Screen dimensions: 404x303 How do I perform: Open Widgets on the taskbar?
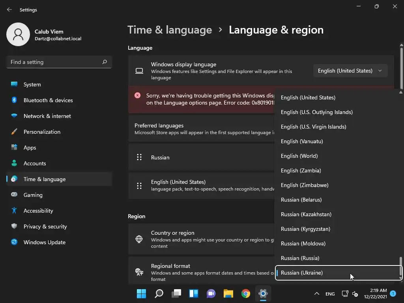pyautogui.click(x=193, y=294)
